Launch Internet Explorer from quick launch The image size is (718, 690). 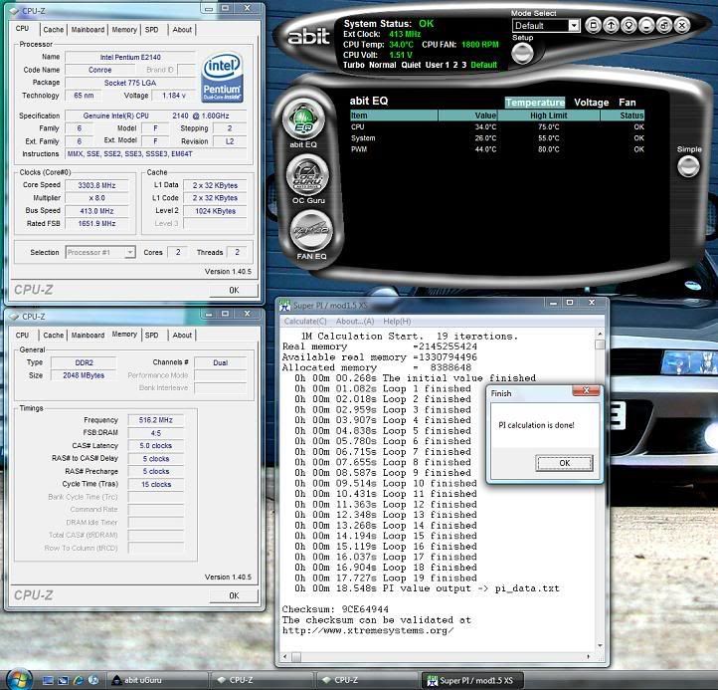pyautogui.click(x=79, y=680)
